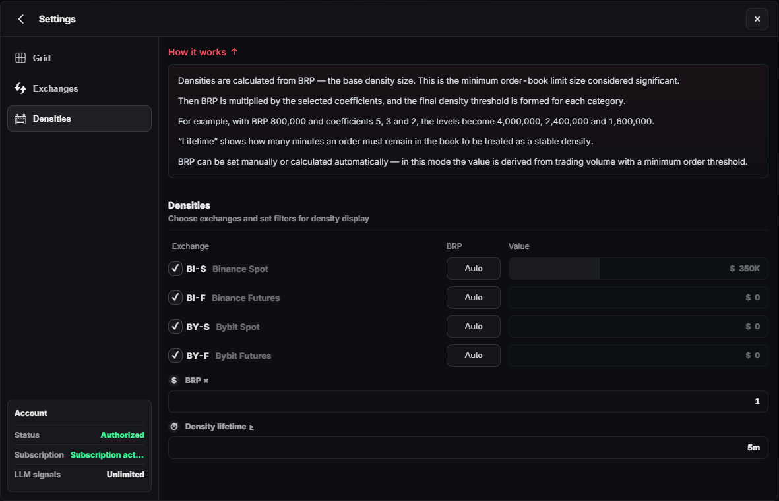The height and width of the screenshot is (501, 779).
Task: Click the timer icon beside Density lifetime
Action: (x=174, y=427)
